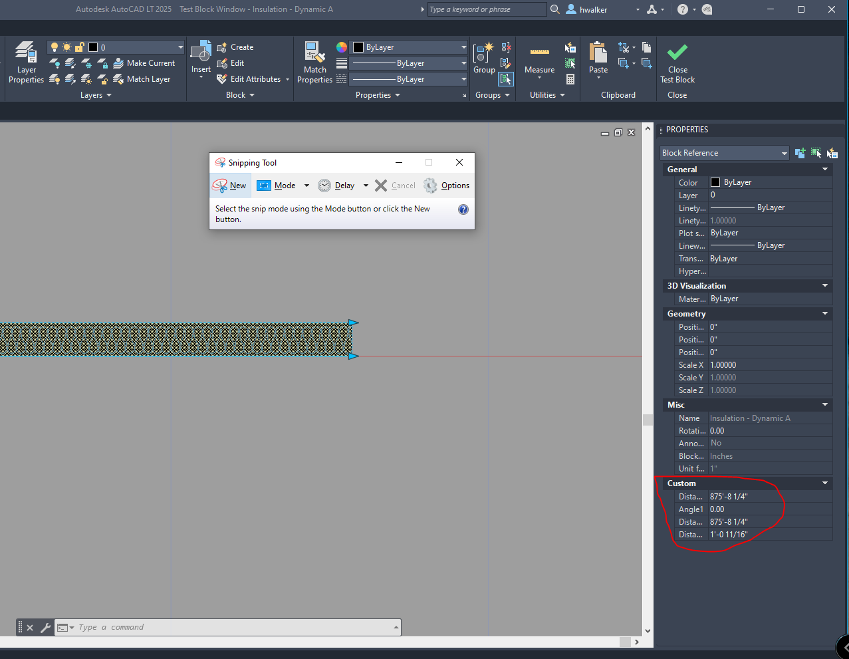Toggle the layer freeze sun icon
Image resolution: width=849 pixels, height=659 pixels.
tap(66, 47)
